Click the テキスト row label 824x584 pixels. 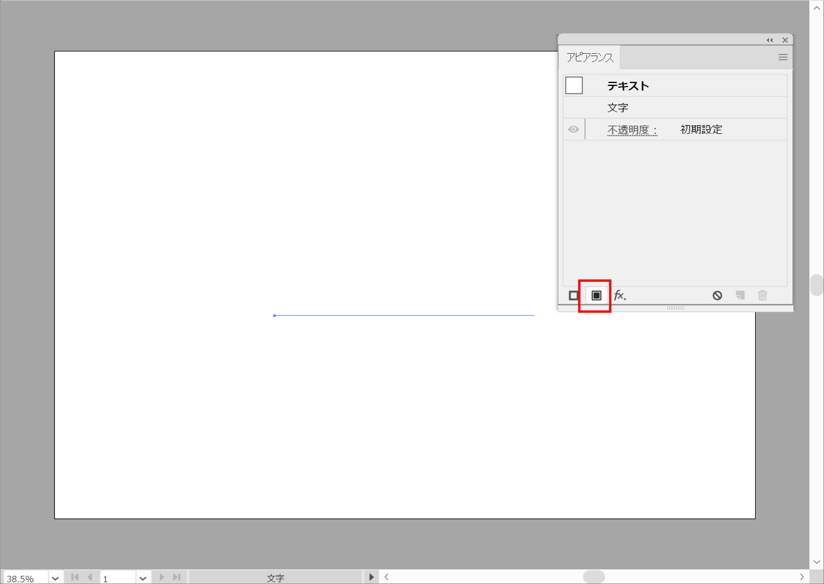tap(628, 86)
